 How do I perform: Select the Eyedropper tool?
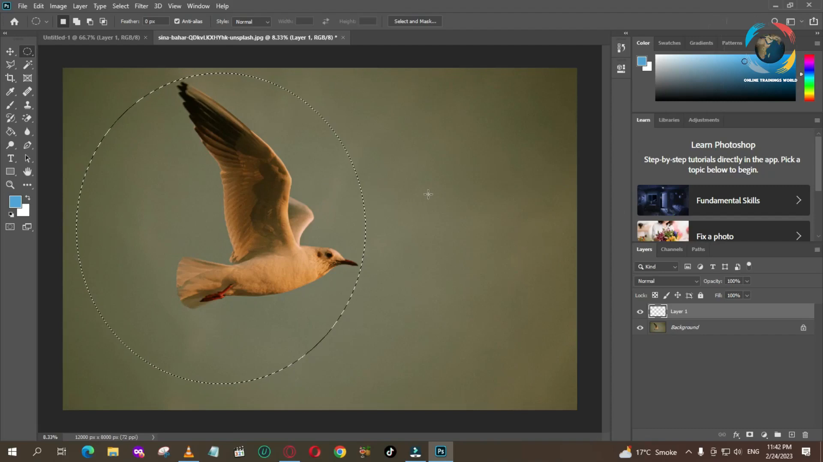tap(10, 92)
